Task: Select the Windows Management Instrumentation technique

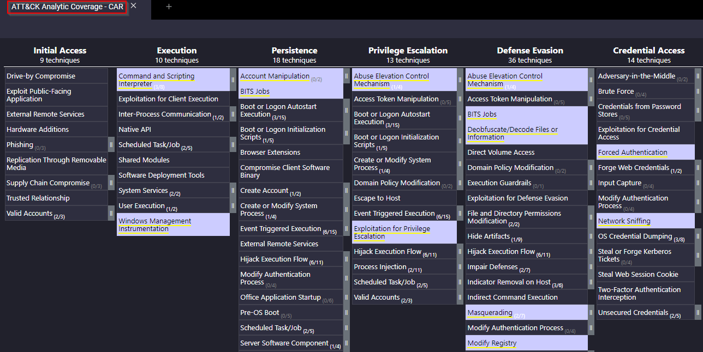Action: pyautogui.click(x=174, y=224)
